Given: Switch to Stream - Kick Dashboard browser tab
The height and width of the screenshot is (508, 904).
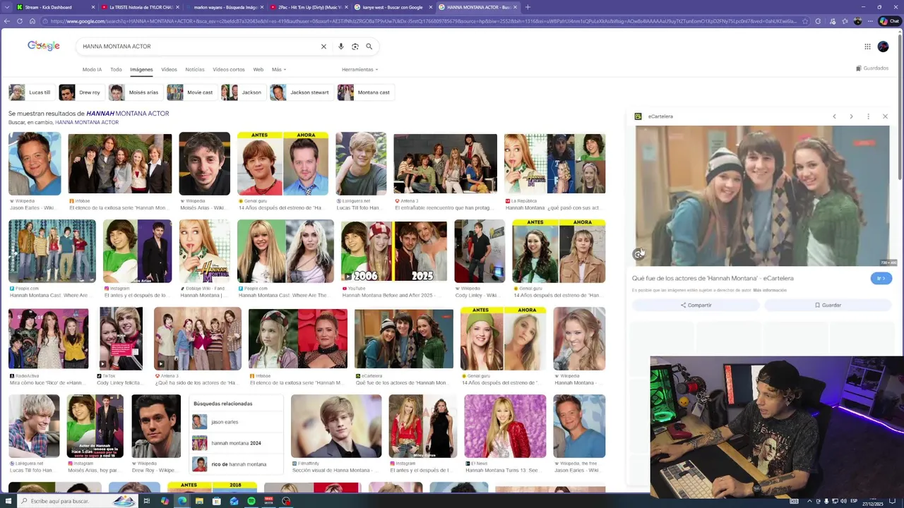Looking at the screenshot, I should (x=55, y=7).
